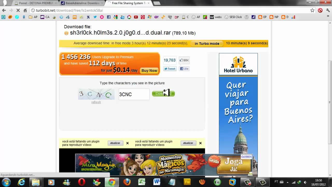The width and height of the screenshot is (332, 187).
Task: Open the NP Blogger bookmark
Action: (274, 17)
